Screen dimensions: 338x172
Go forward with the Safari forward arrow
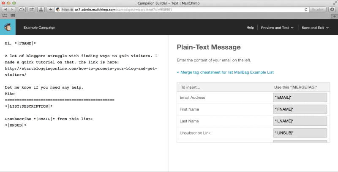(x=12, y=9)
